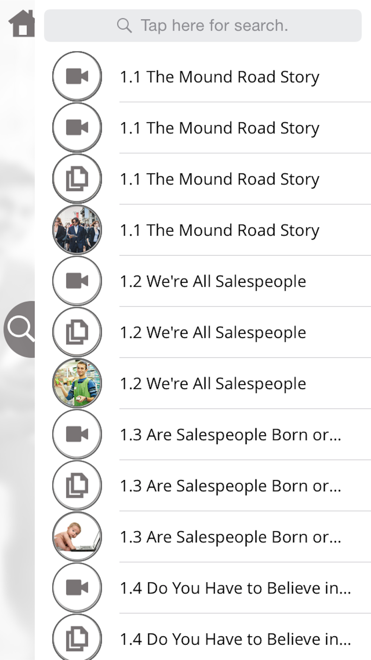Open the document icon for 1.3 Are Salespeople Born
Screen dimensions: 371x660
pos(77,485)
